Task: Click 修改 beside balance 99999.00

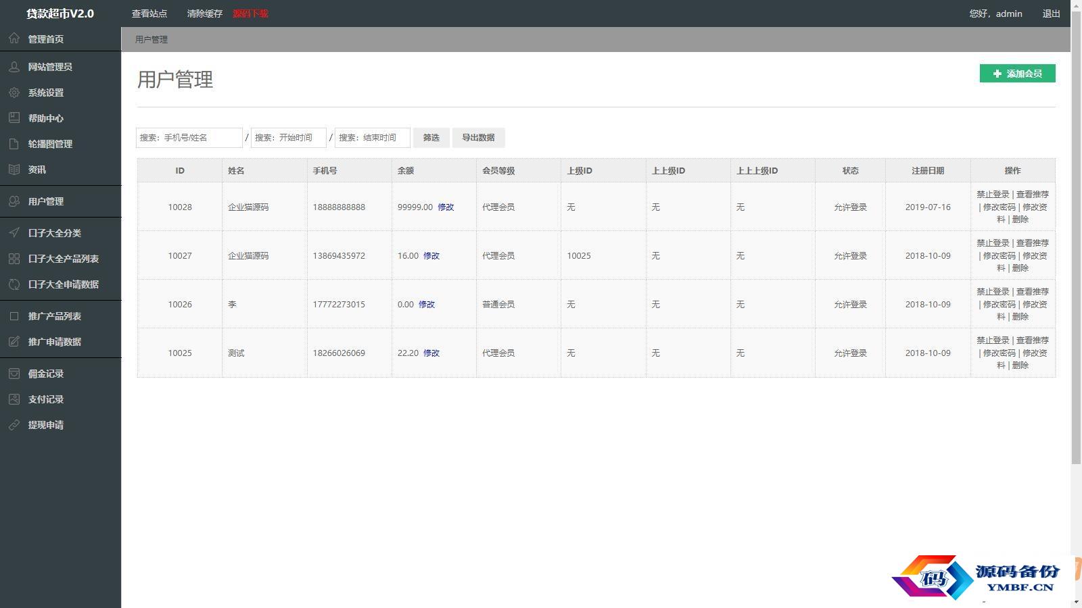Action: click(446, 207)
